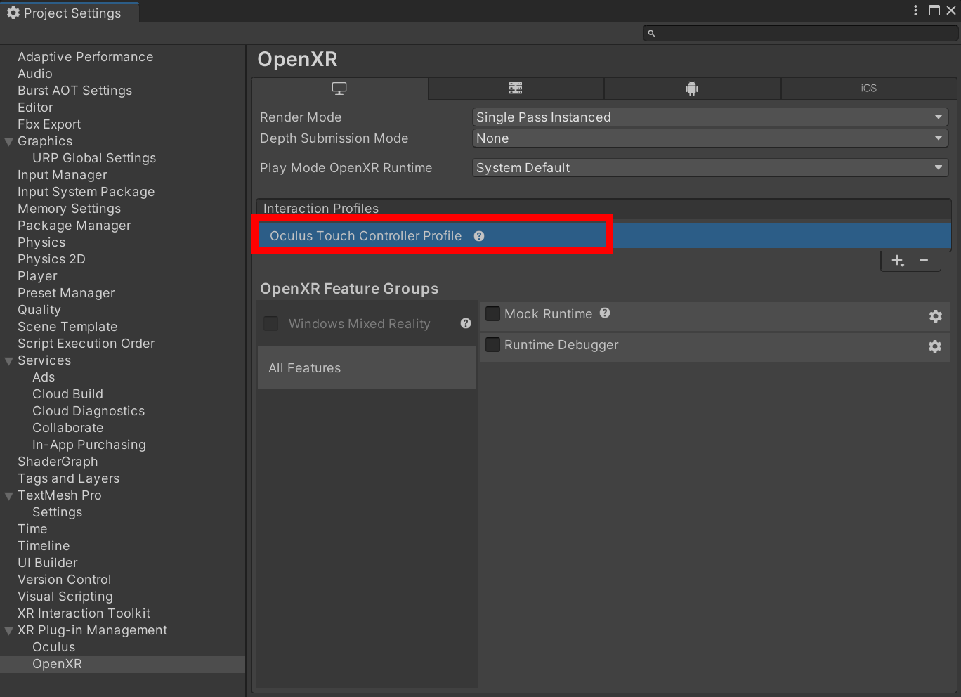This screenshot has height=697, width=961.
Task: Collapse the XR Plug-in Management section
Action: click(9, 631)
